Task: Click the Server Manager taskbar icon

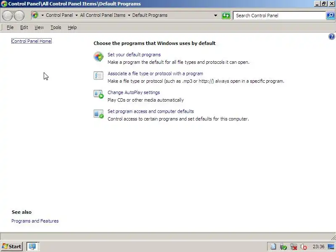Action: tap(33, 247)
